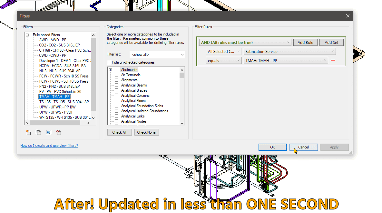Select the AWD - AWD - PP filter

(53, 40)
